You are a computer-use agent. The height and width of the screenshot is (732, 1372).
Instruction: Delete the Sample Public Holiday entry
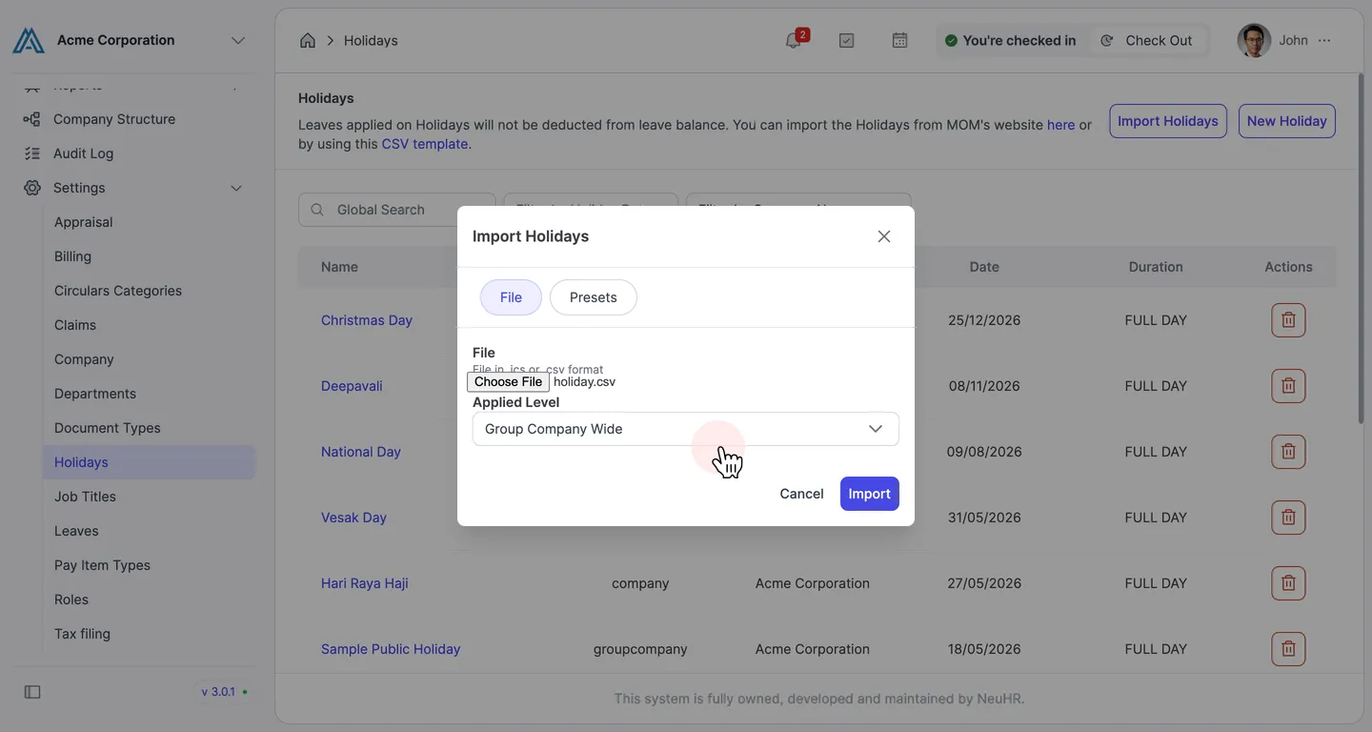pyautogui.click(x=1288, y=649)
